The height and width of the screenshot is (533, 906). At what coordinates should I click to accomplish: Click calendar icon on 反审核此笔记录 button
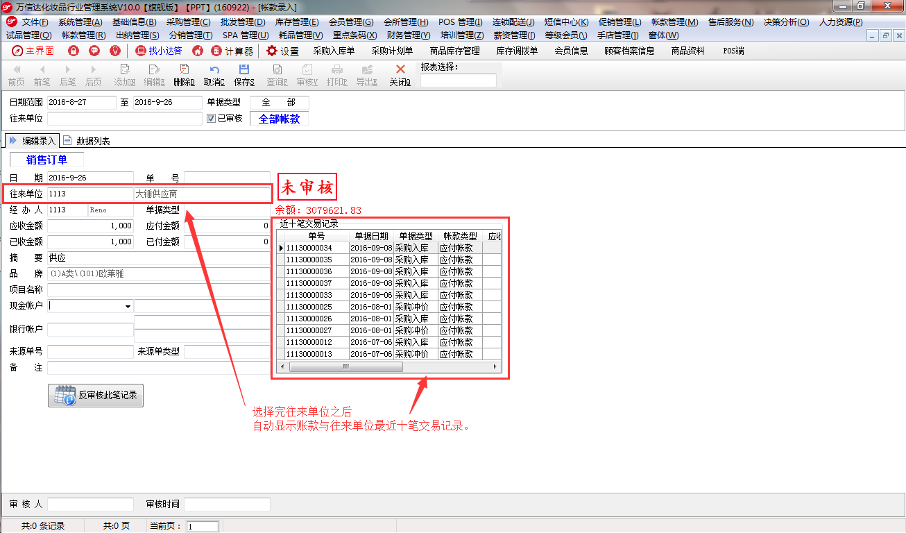[x=65, y=396]
